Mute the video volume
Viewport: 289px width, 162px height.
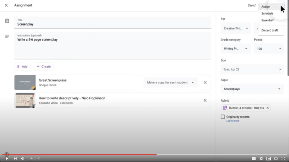(x=23, y=158)
